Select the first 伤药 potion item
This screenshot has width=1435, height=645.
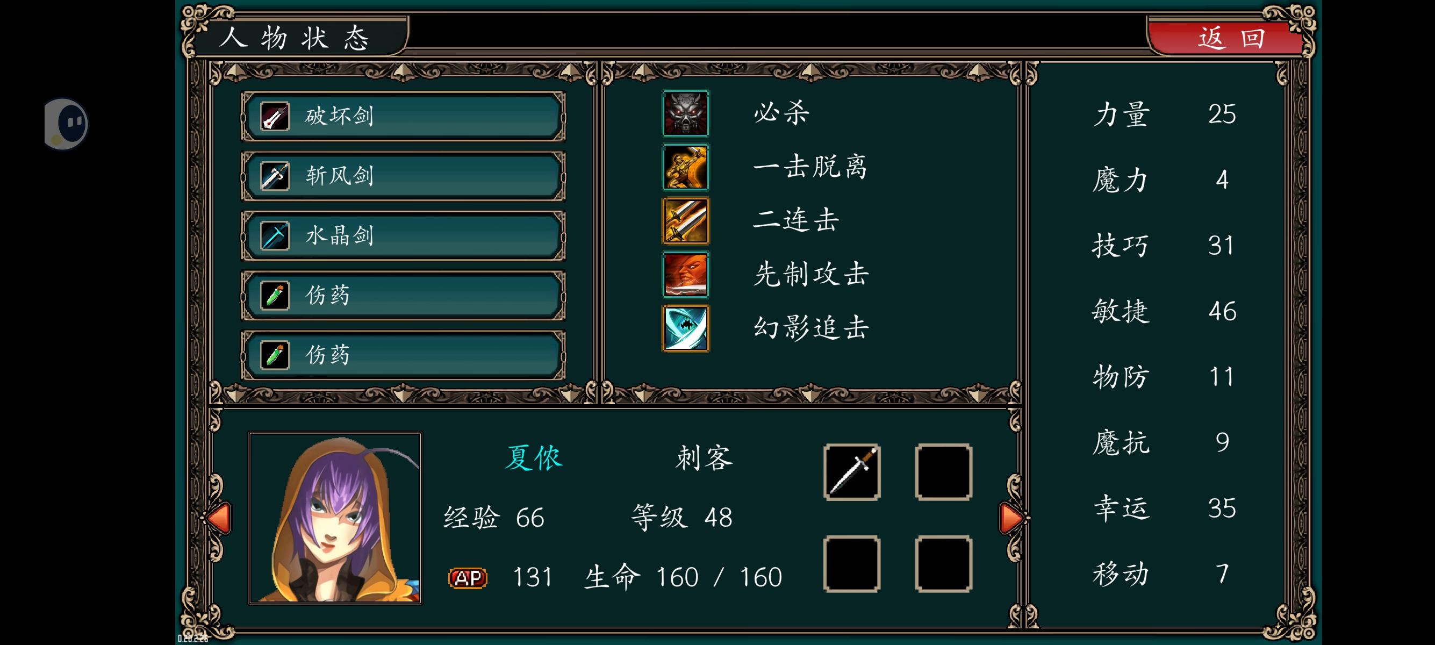click(403, 295)
